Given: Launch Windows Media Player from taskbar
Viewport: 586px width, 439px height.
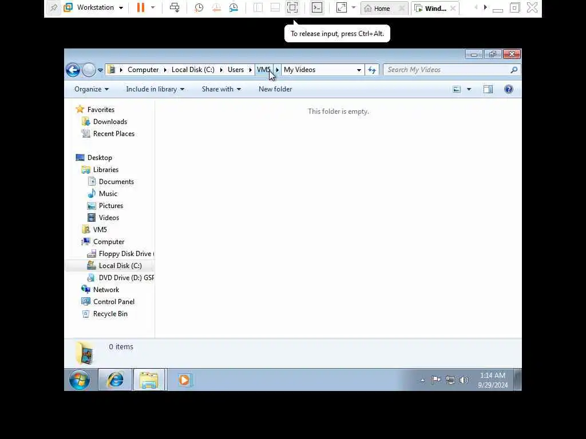Looking at the screenshot, I should (184, 380).
